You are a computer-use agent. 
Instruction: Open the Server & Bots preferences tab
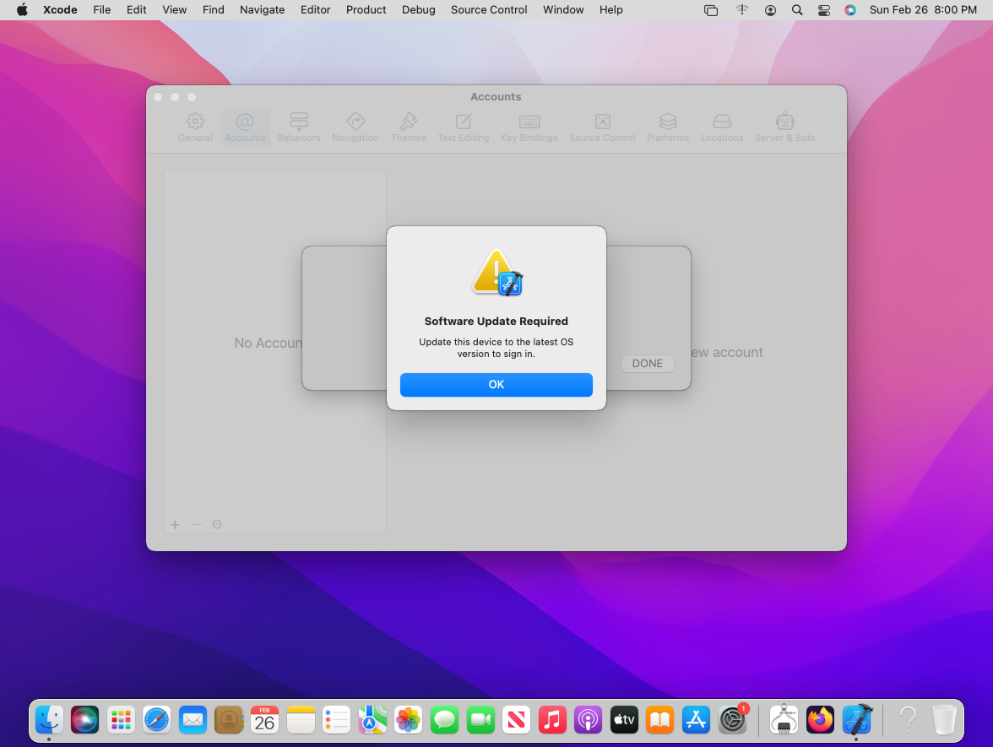[784, 128]
